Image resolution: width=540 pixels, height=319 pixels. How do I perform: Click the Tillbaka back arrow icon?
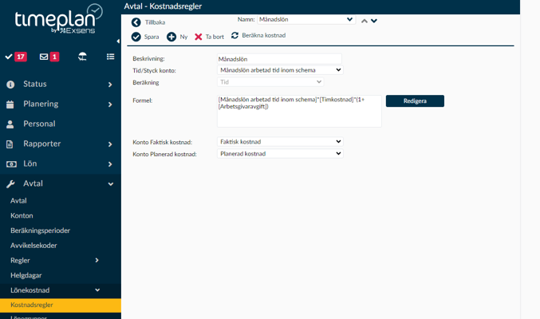pyautogui.click(x=136, y=22)
